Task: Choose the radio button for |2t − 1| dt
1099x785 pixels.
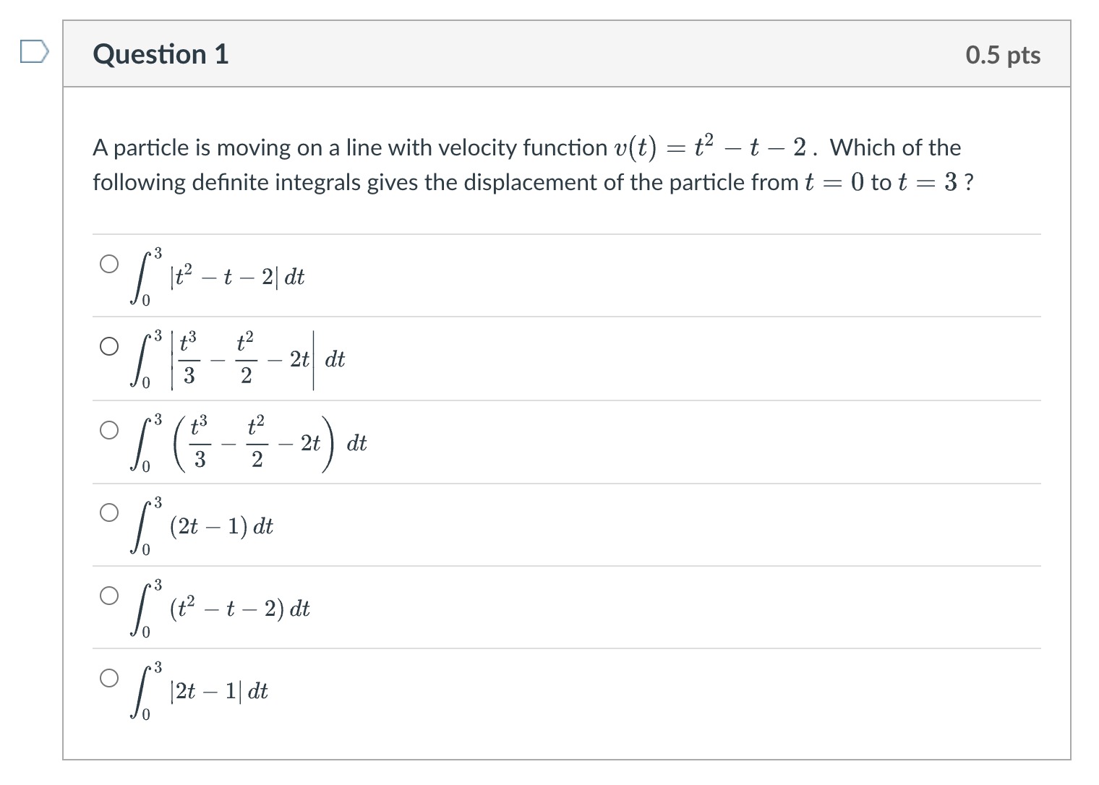Action: [x=108, y=677]
